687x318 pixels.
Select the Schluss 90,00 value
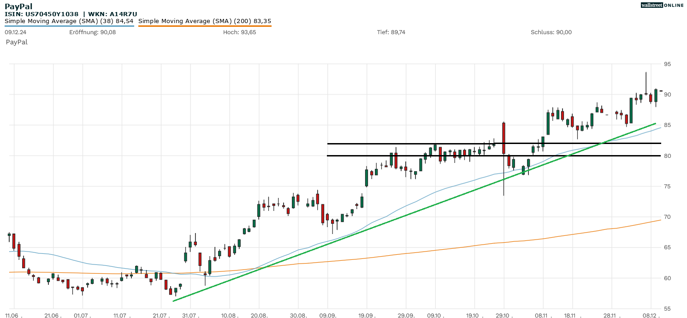tap(551, 32)
